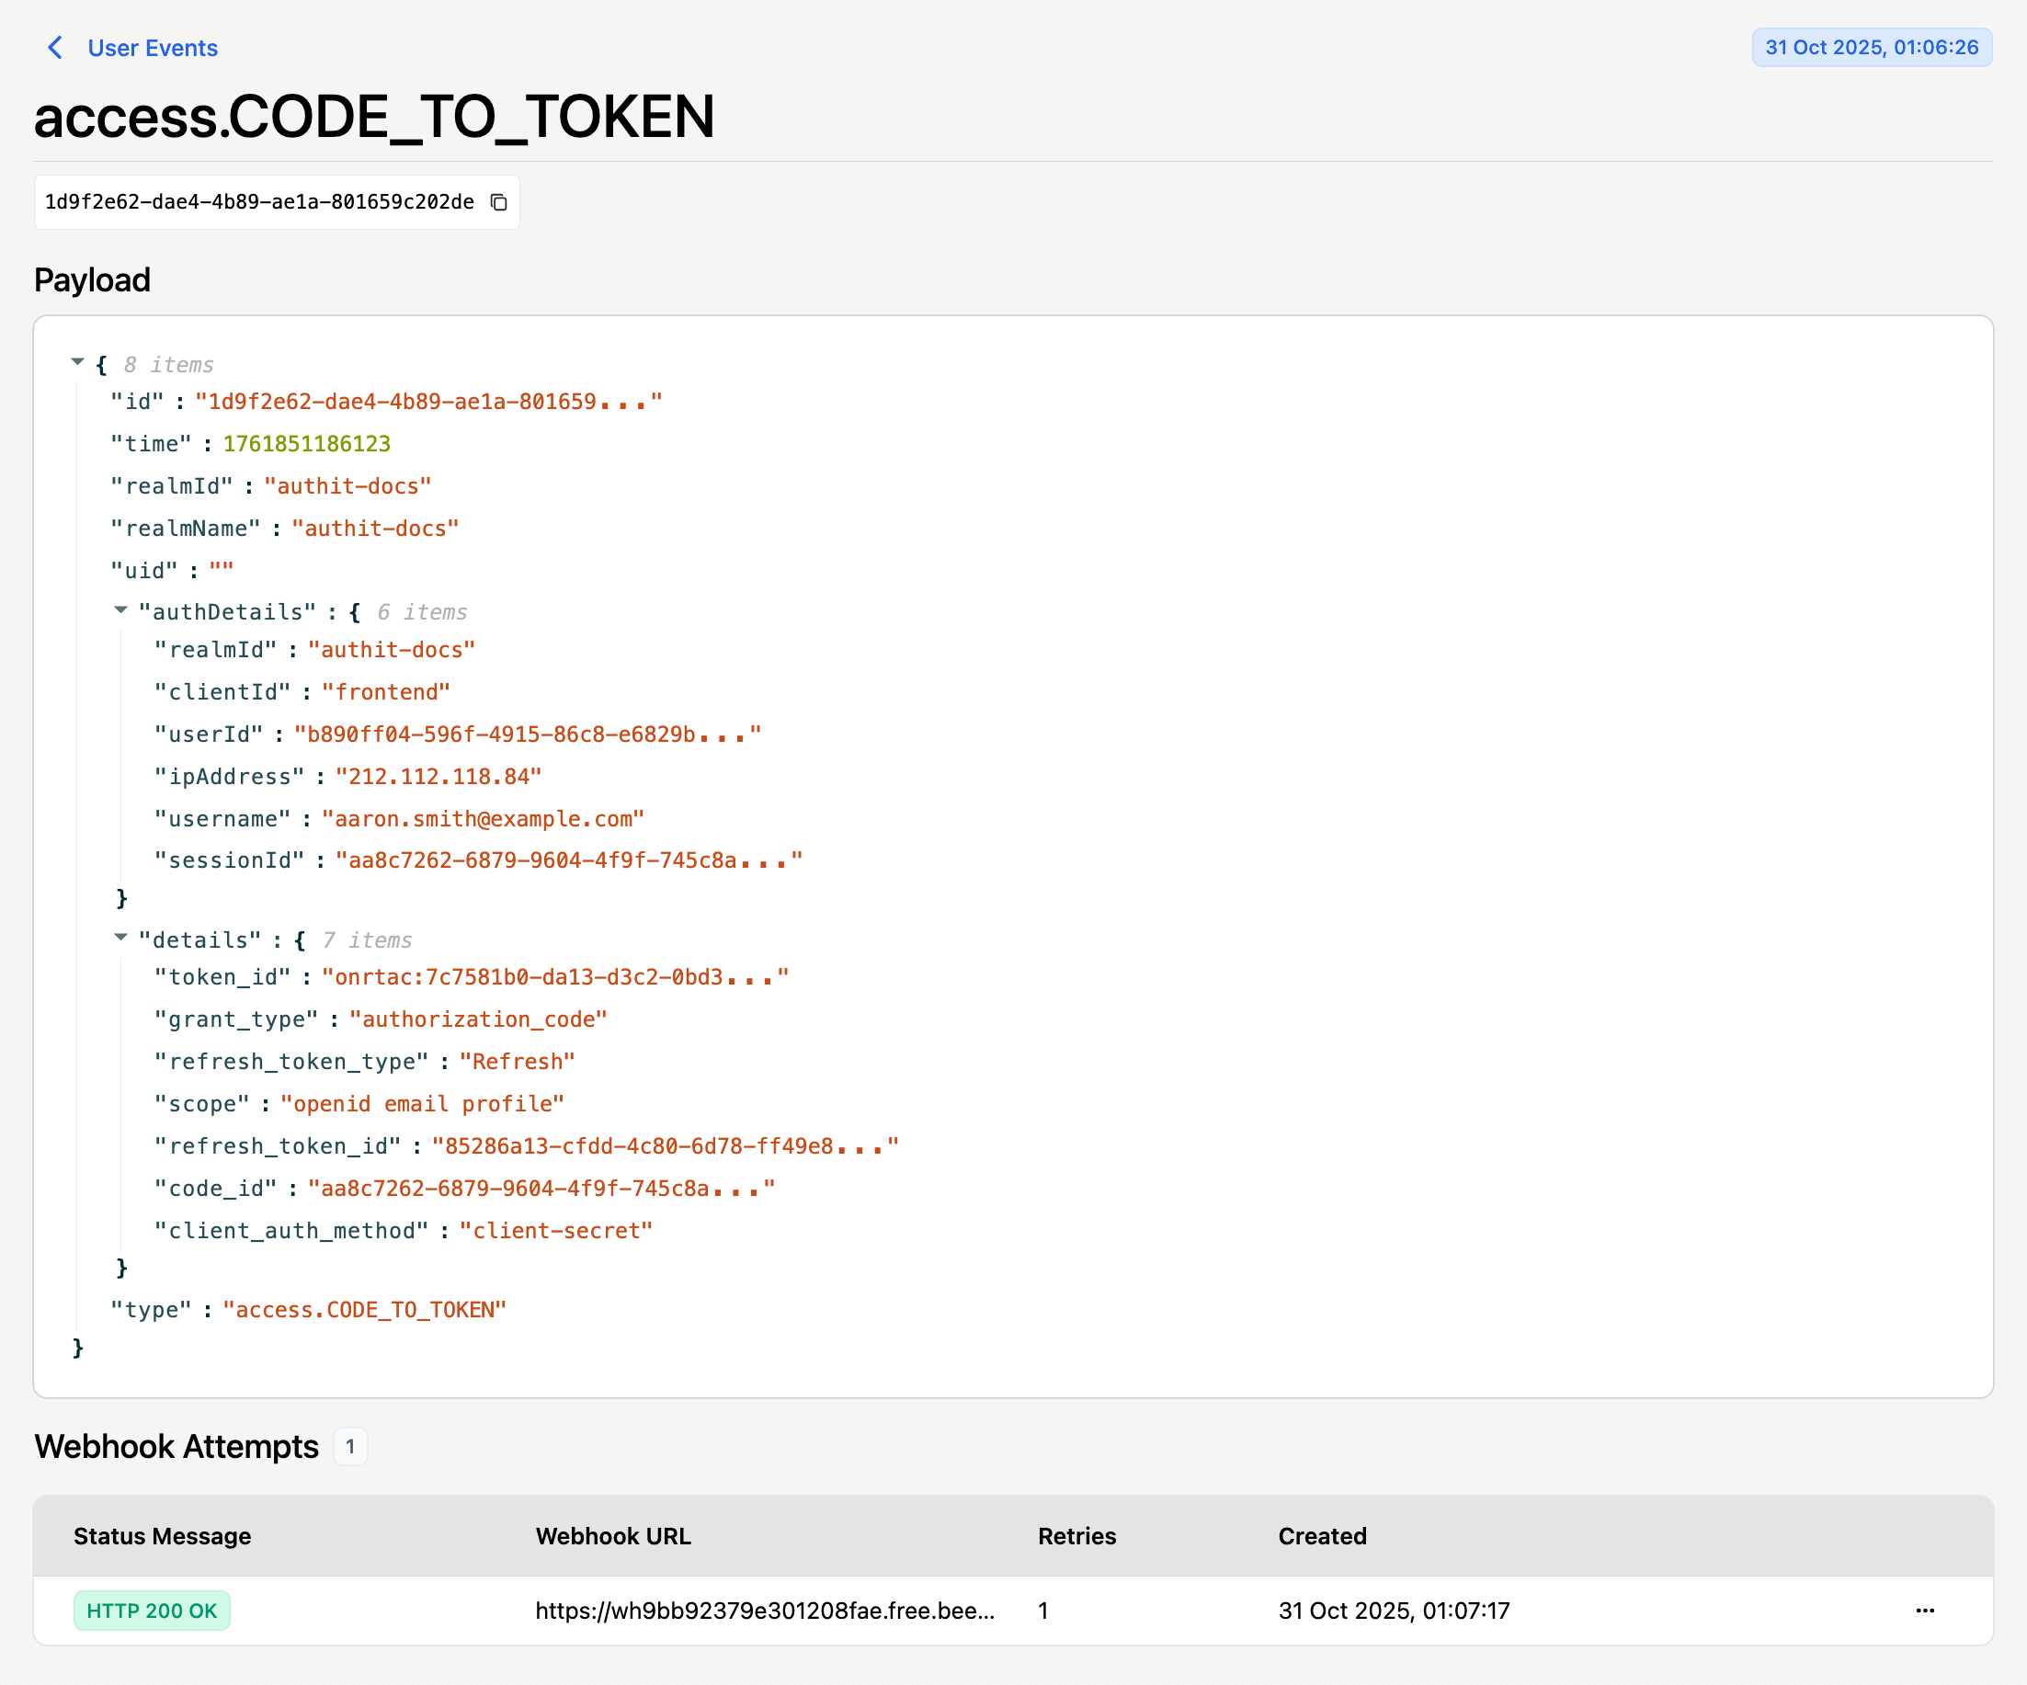The image size is (2027, 1685).
Task: Click the truncated webhook URL
Action: click(x=765, y=1610)
